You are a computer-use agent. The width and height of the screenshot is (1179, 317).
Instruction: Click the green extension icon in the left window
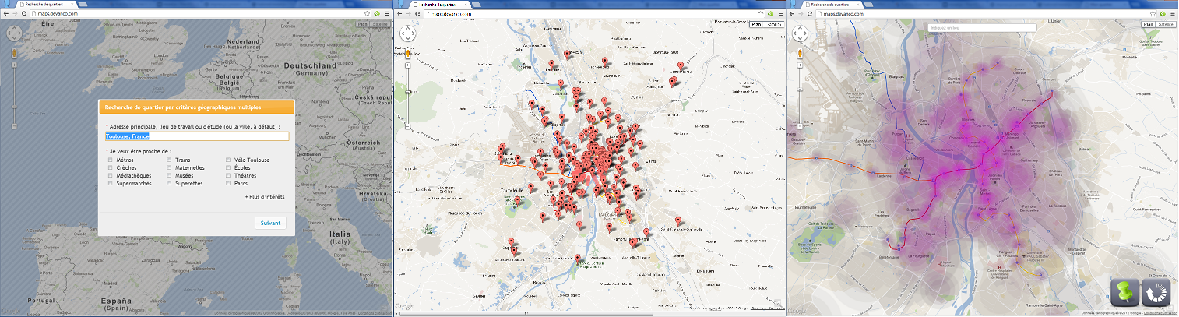[x=376, y=13]
